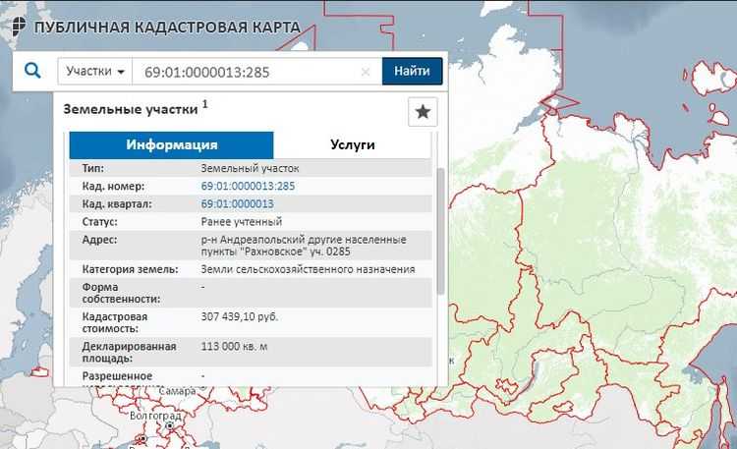
Task: Click the cadastral number search input field
Action: coord(246,73)
